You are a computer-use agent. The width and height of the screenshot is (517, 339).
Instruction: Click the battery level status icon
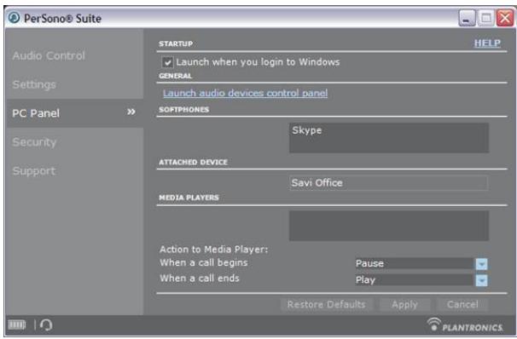(17, 325)
